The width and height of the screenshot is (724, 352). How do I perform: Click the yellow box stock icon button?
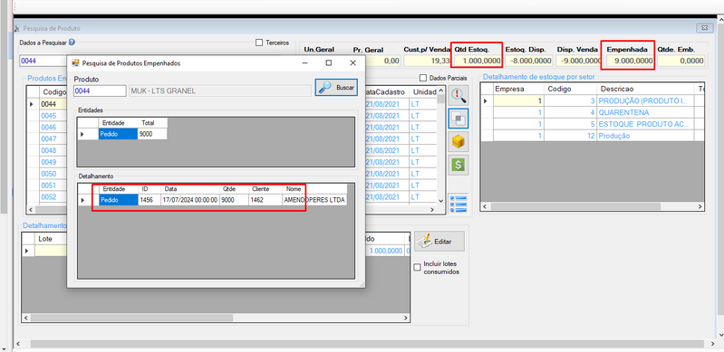tap(458, 142)
